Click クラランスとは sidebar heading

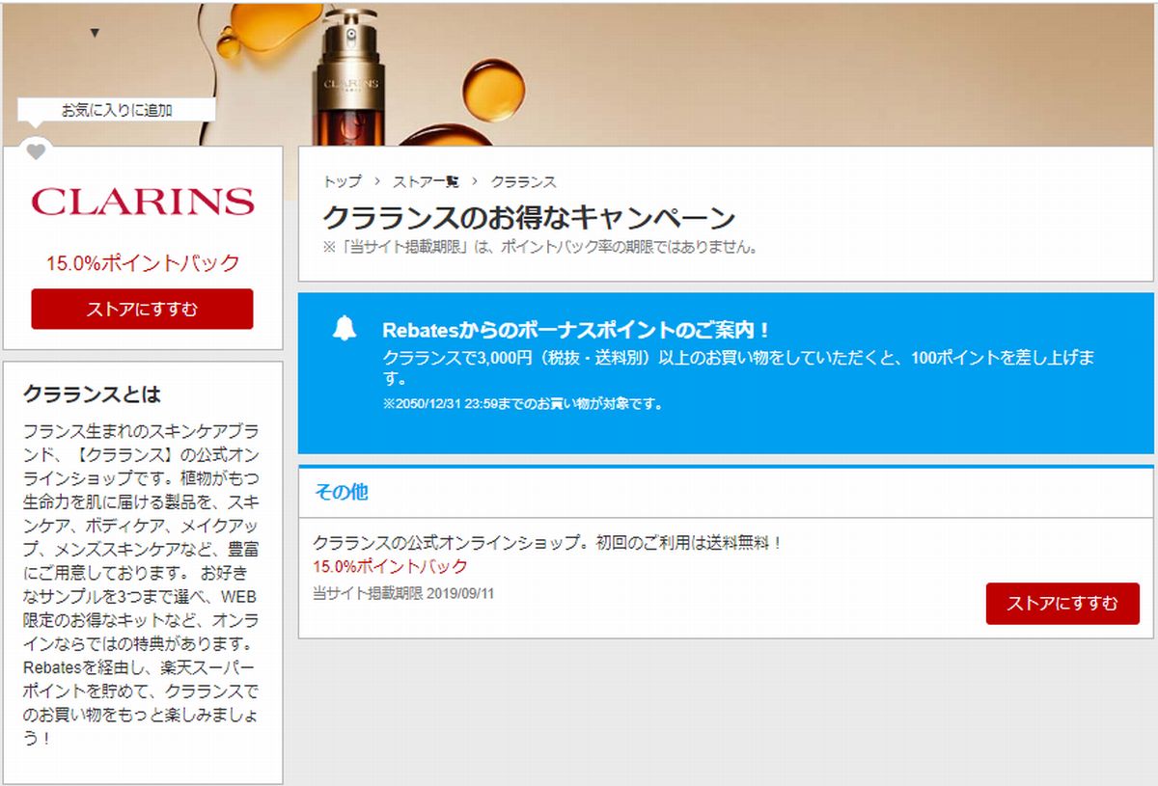[x=92, y=394]
